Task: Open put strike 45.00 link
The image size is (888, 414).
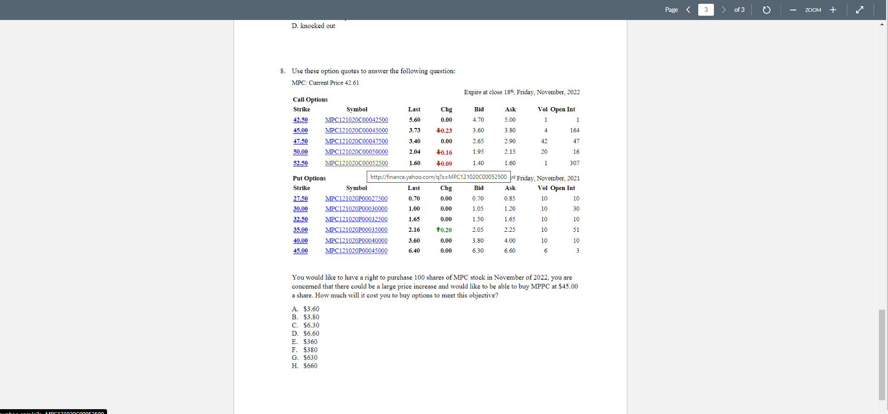Action: pos(300,251)
